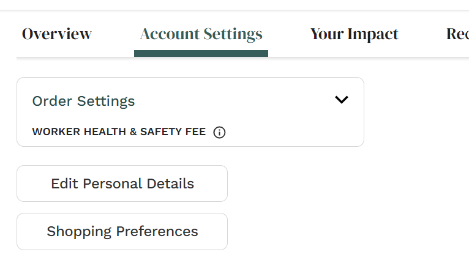469x263 pixels.
Task: View the Your Impact page
Action: tap(354, 34)
